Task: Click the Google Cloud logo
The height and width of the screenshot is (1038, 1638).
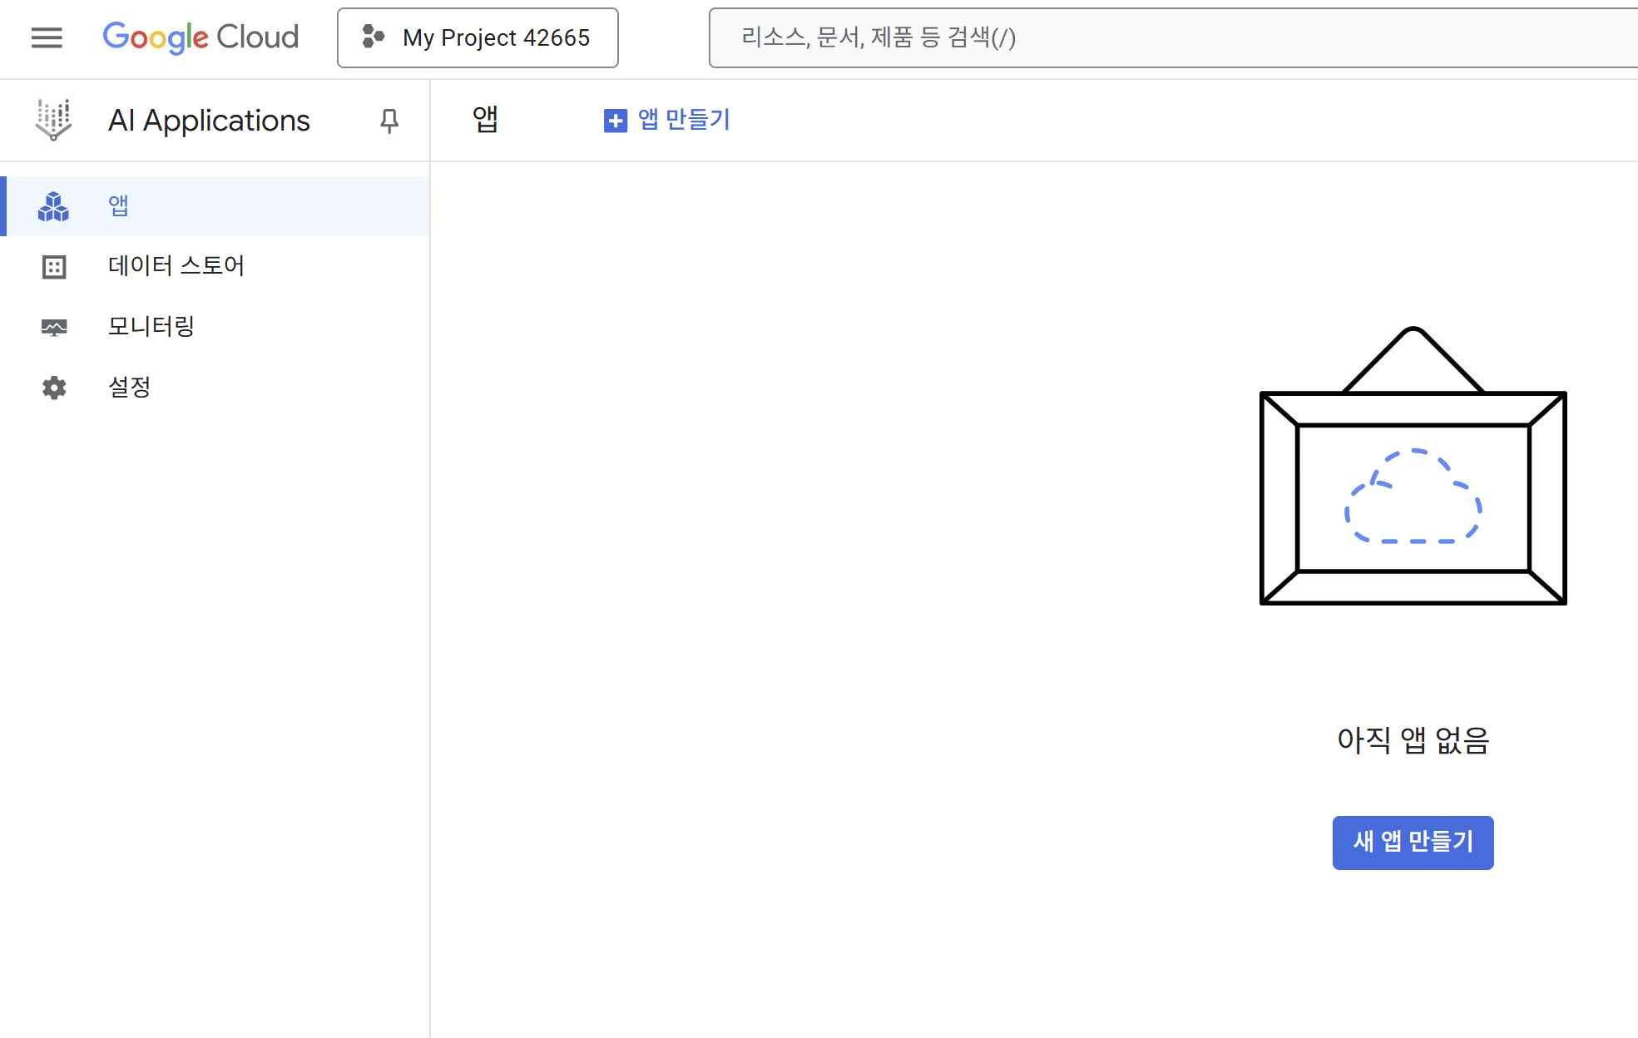Action: [x=200, y=37]
